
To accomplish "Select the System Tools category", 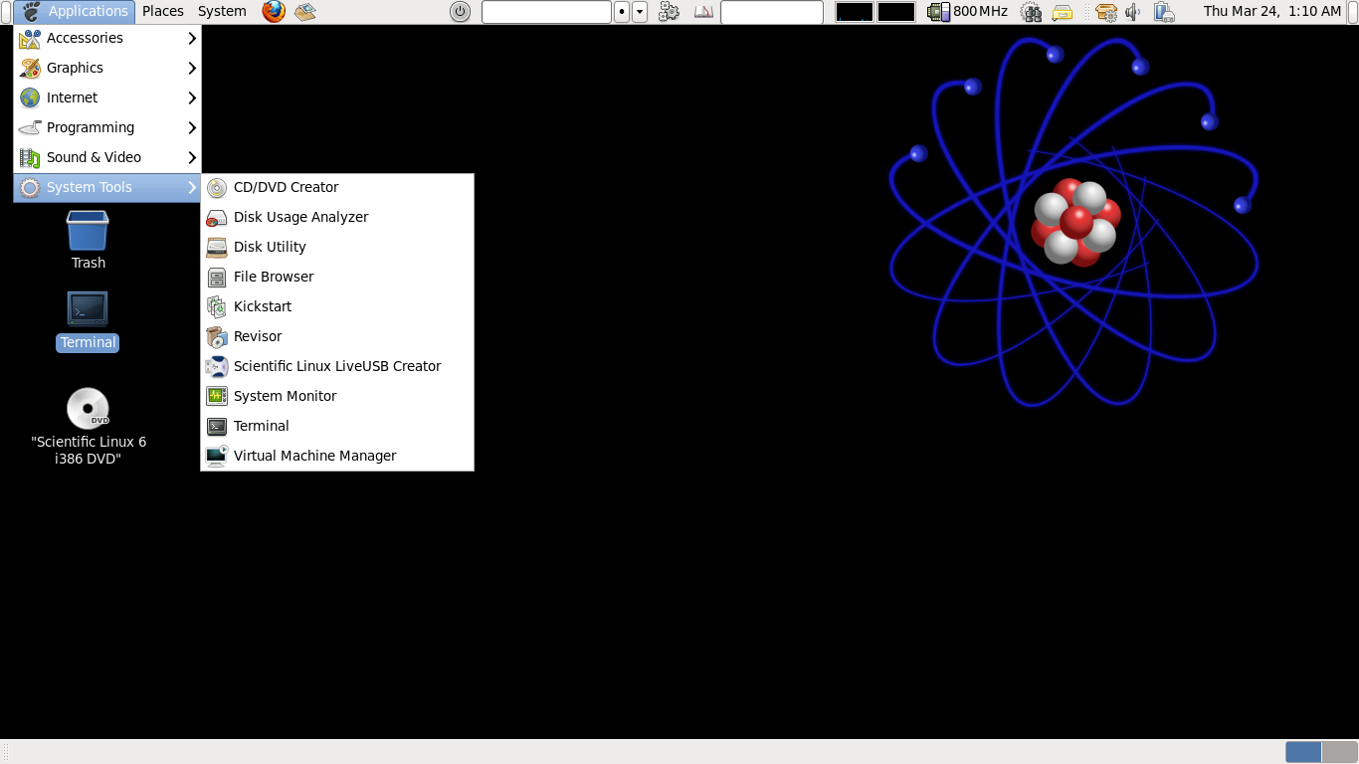I will coord(107,187).
